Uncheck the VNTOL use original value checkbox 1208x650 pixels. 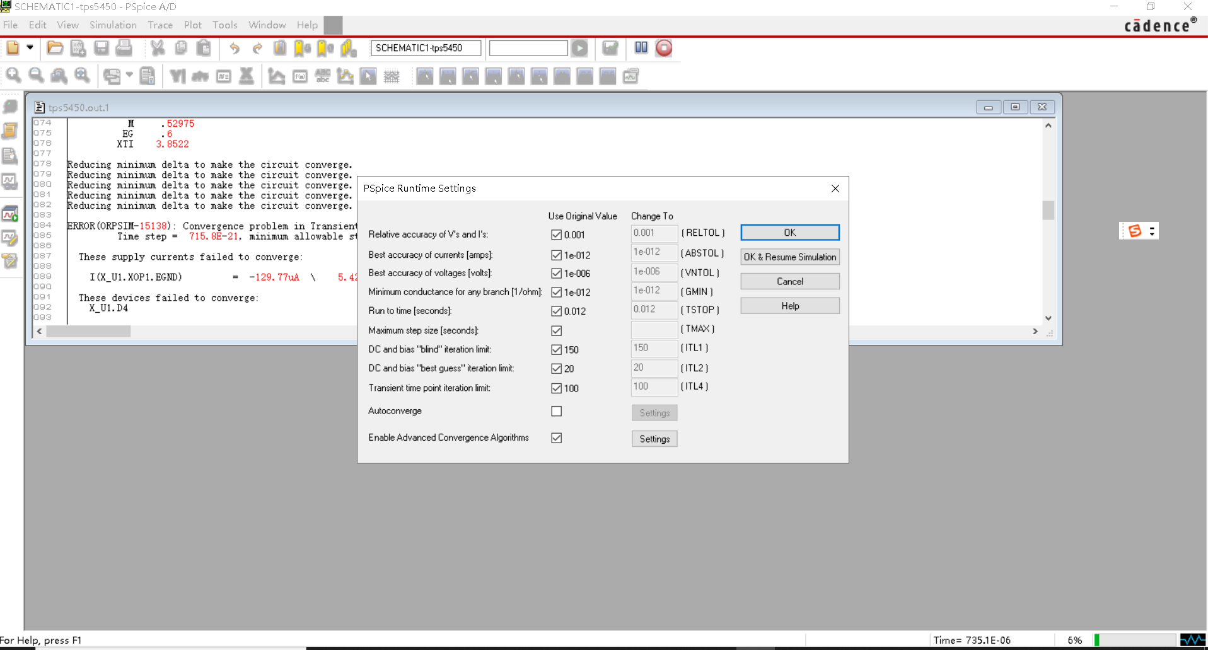click(x=556, y=274)
